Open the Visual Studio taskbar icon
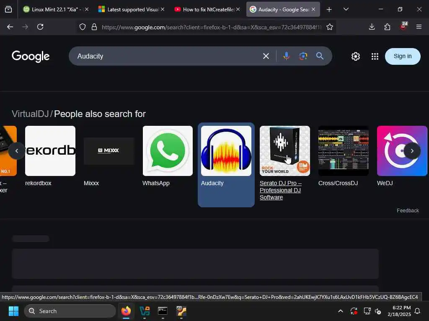 (145, 311)
